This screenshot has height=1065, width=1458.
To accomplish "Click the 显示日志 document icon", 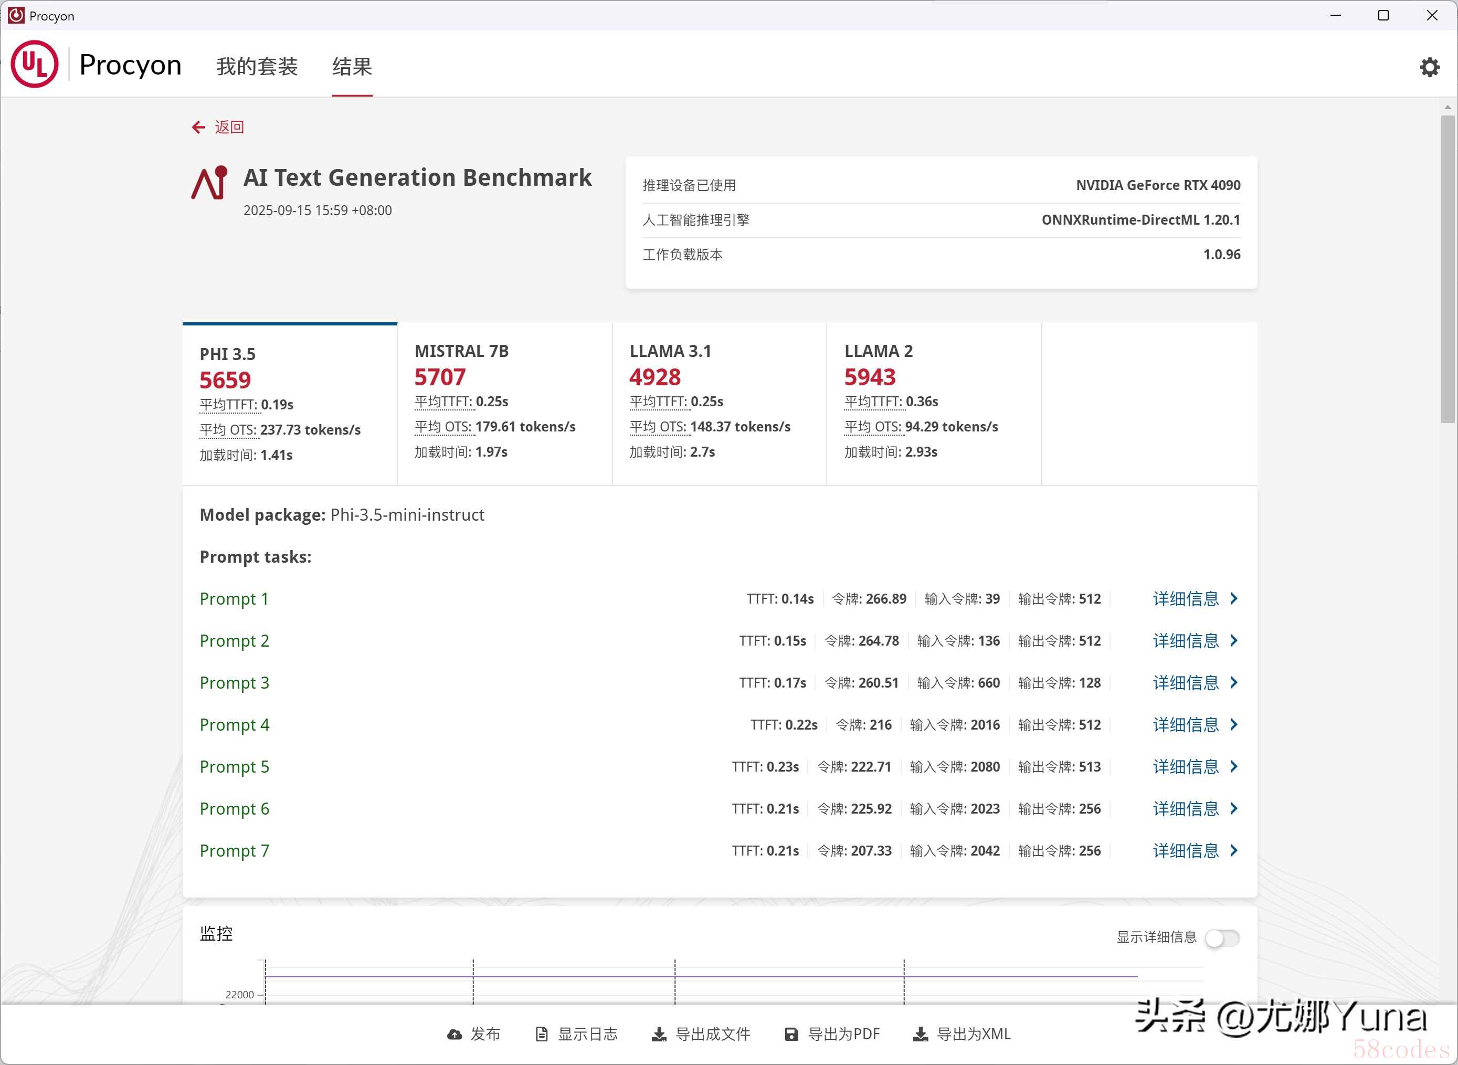I will click(542, 1034).
